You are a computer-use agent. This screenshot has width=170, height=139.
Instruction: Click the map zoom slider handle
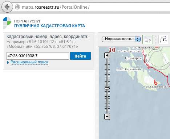pos(107,88)
